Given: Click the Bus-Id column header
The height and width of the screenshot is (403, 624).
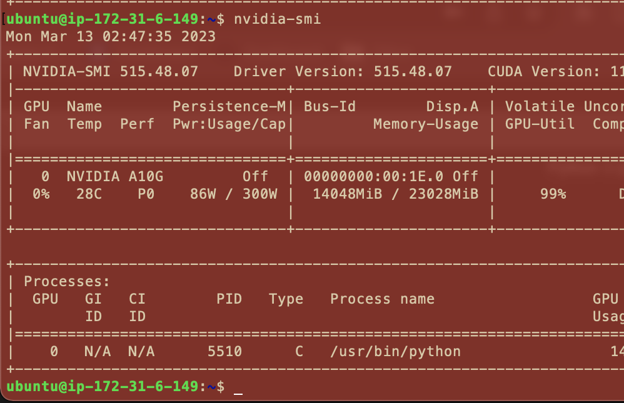Looking at the screenshot, I should [330, 107].
